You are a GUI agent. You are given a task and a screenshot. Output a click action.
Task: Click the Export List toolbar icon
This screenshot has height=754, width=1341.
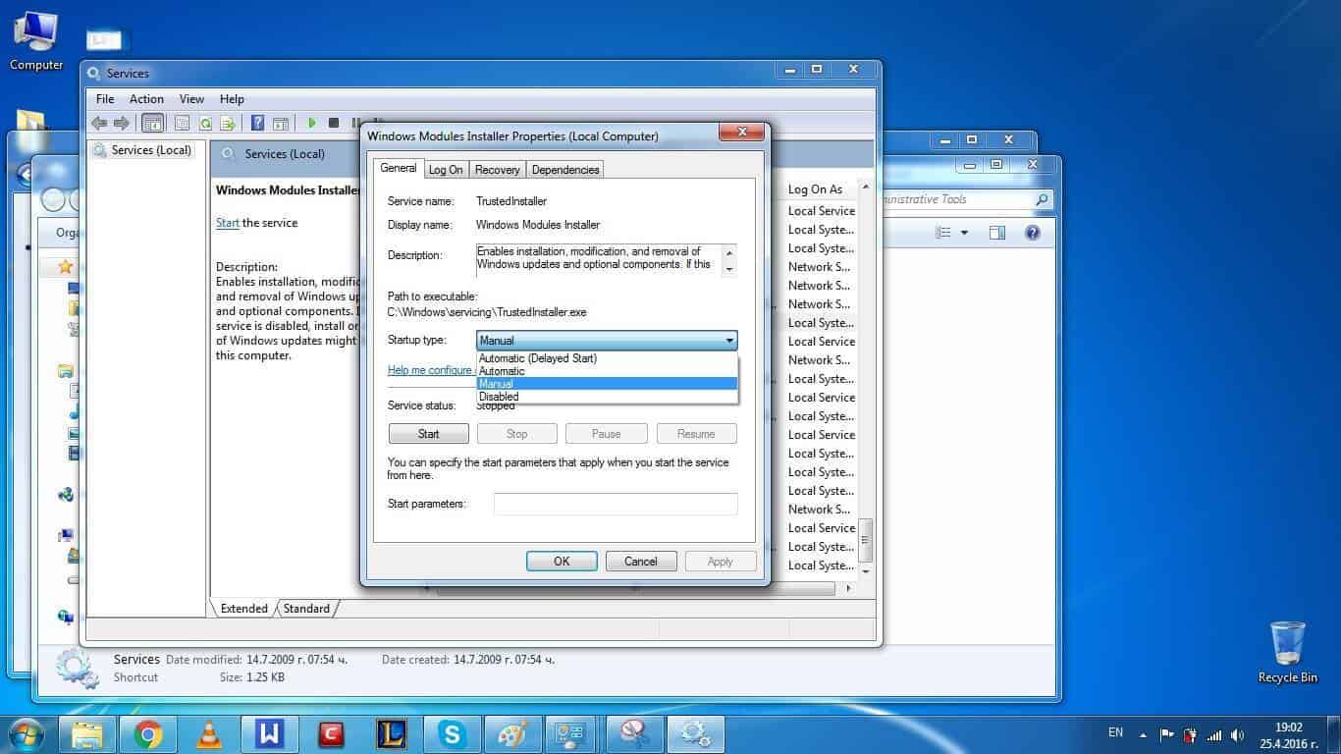pos(228,123)
